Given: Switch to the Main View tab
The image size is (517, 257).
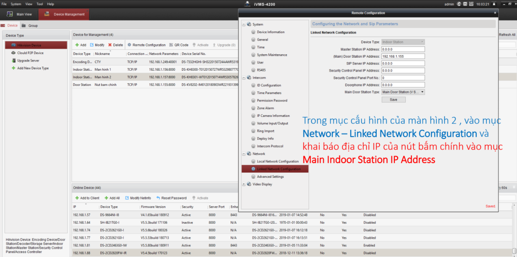Looking at the screenshot, I should [x=20, y=15].
